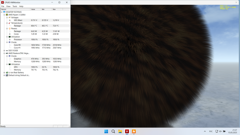Collapse the CPU Voltages section

point(7,18)
